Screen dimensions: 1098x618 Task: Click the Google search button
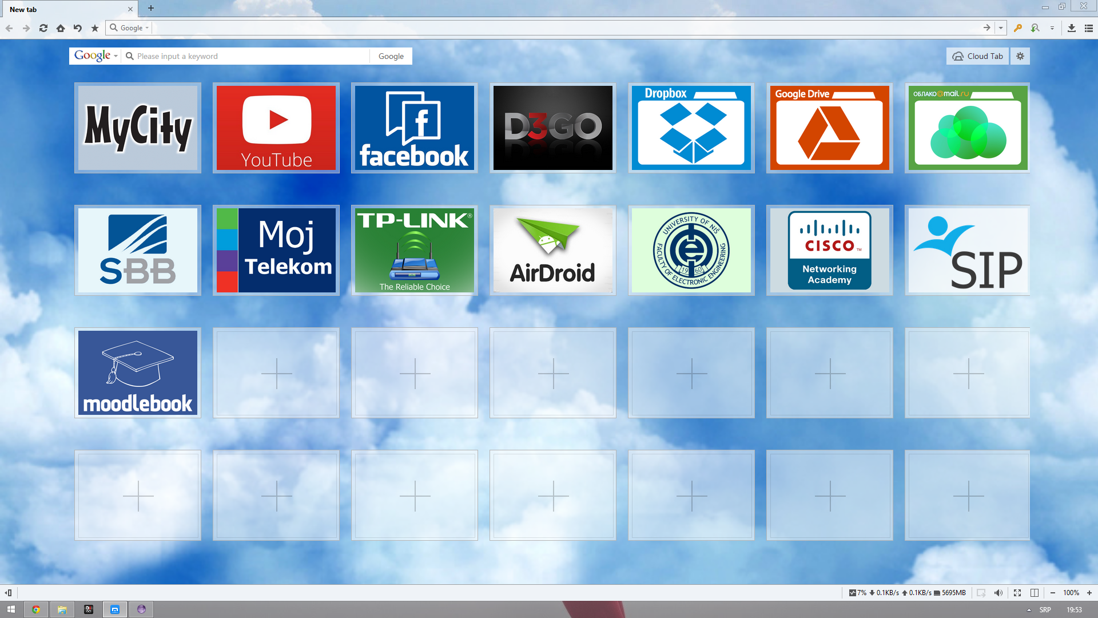(x=391, y=56)
